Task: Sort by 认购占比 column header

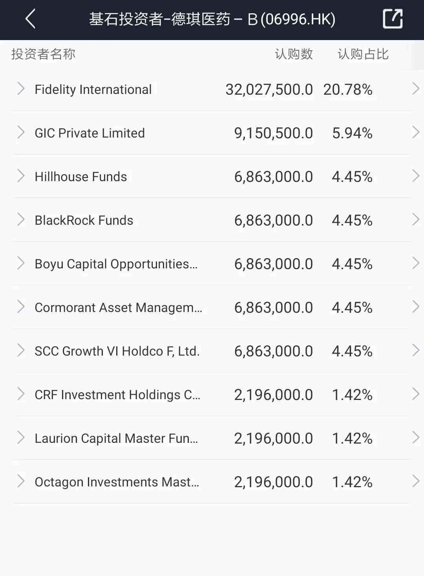Action: (363, 54)
